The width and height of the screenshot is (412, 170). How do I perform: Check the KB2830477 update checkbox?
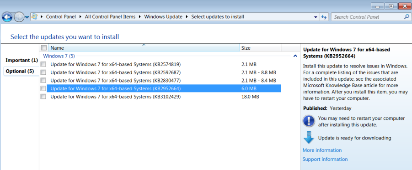click(x=43, y=80)
